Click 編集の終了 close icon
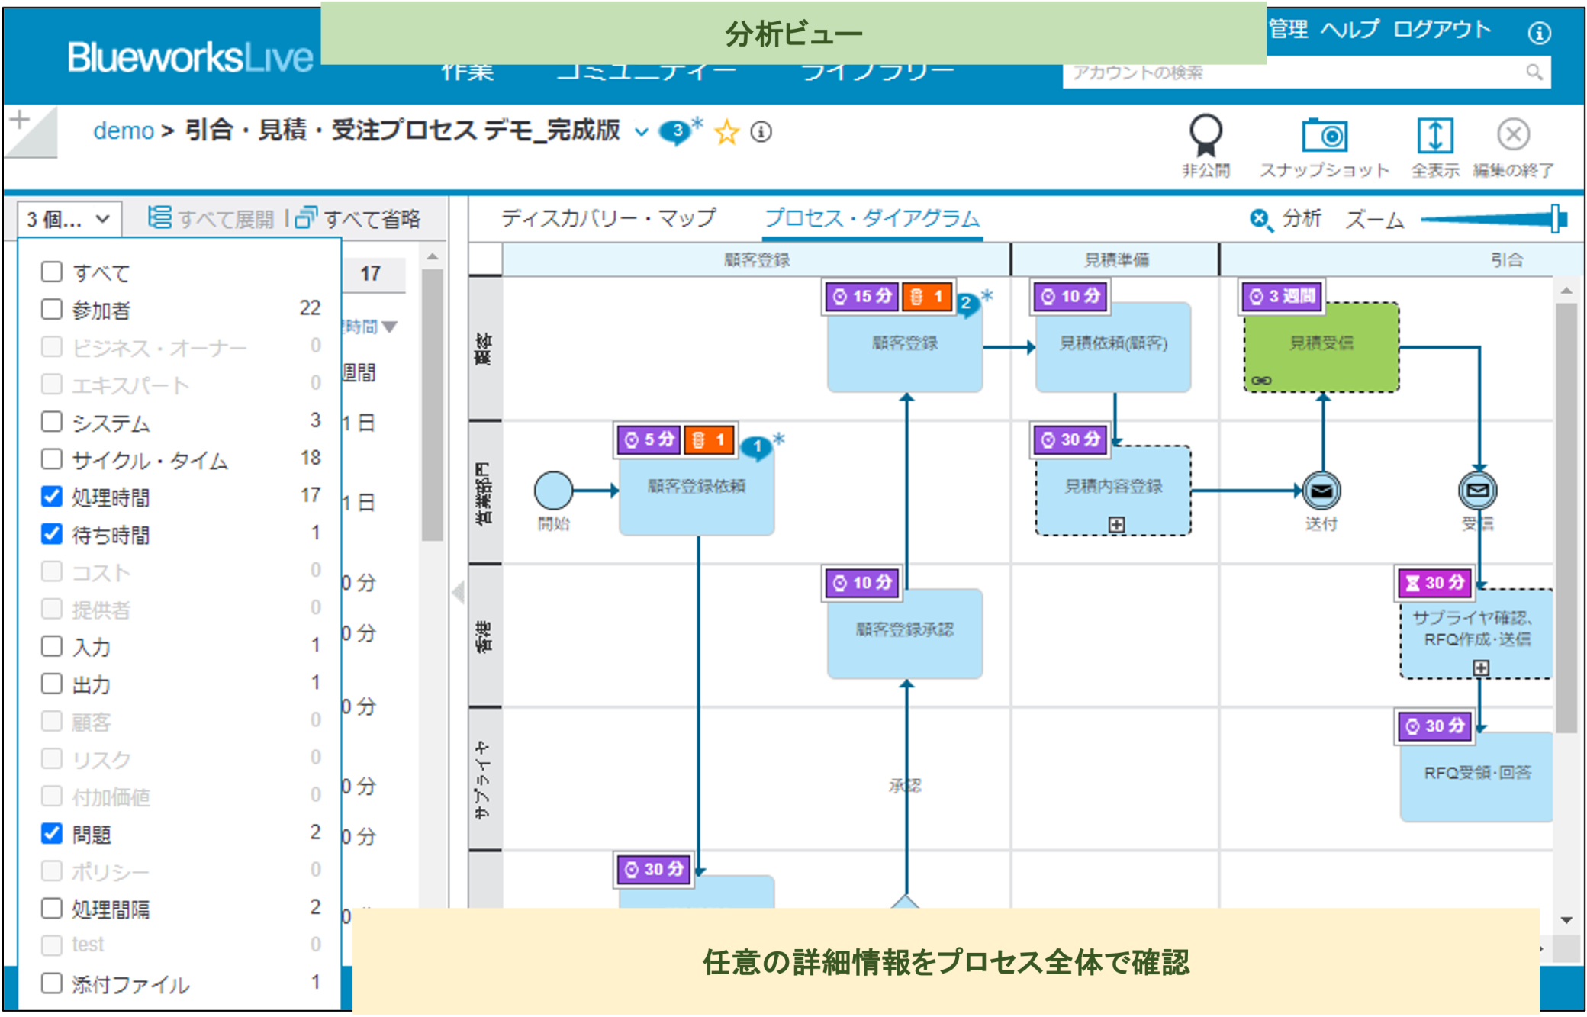 coord(1513,134)
